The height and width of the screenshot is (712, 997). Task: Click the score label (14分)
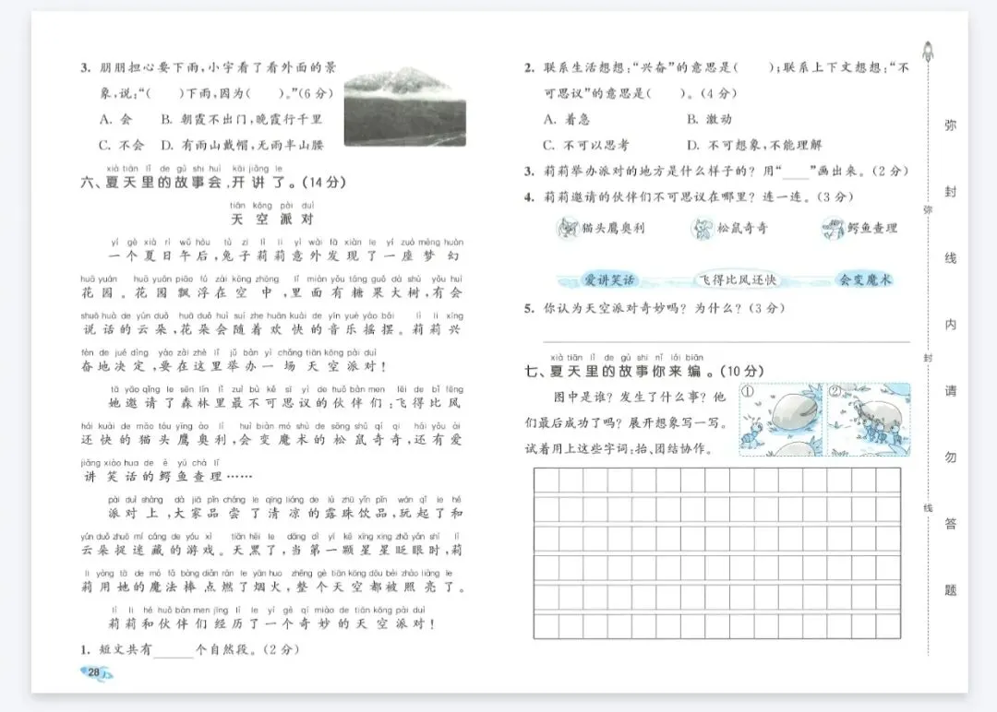(x=324, y=183)
